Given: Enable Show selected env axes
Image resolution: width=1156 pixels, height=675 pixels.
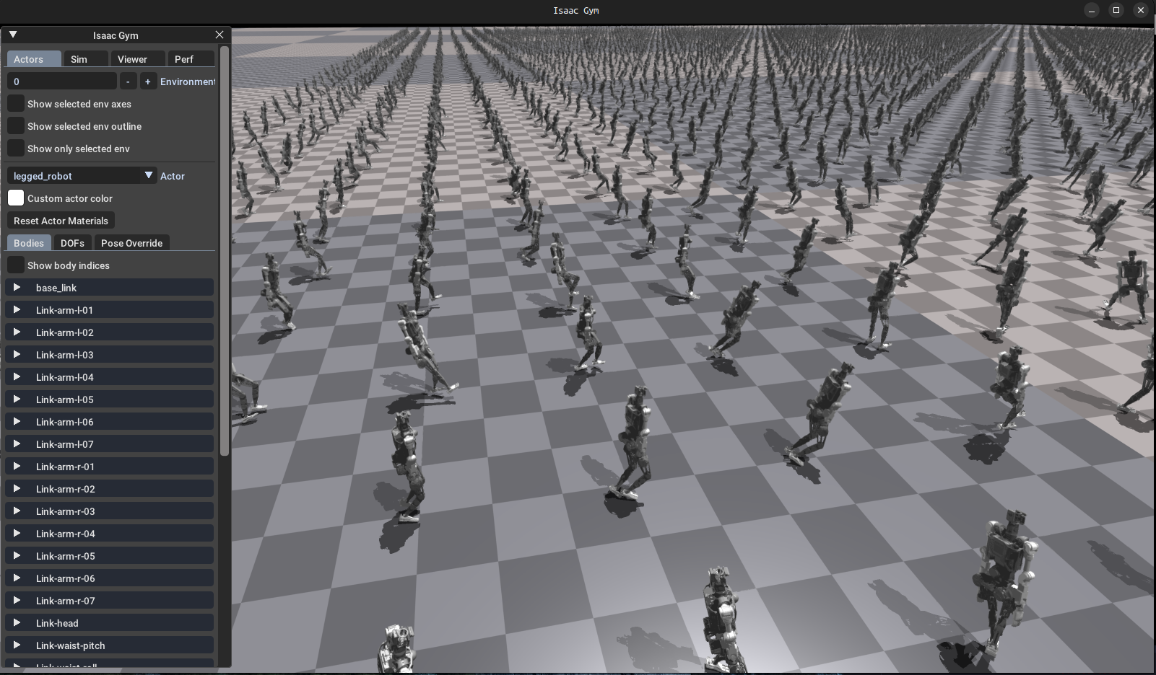Looking at the screenshot, I should pos(16,104).
